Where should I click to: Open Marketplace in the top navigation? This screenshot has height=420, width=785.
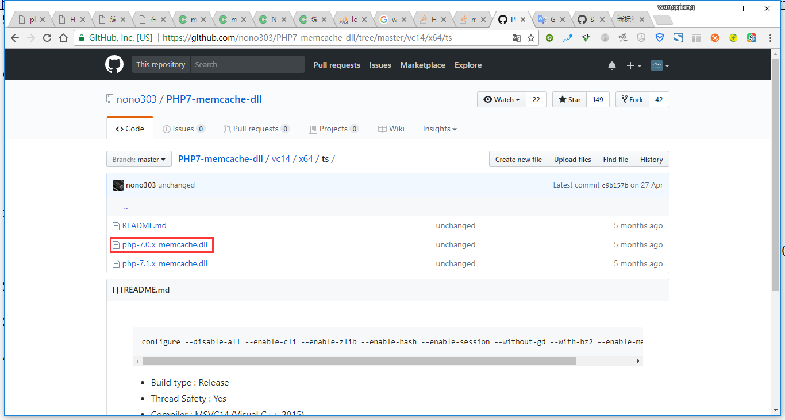pyautogui.click(x=423, y=65)
